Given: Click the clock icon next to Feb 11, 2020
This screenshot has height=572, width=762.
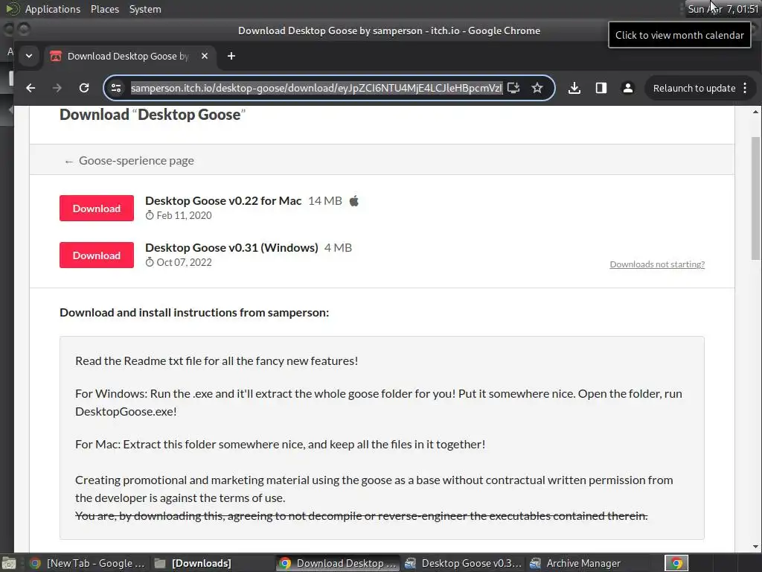Looking at the screenshot, I should (150, 215).
